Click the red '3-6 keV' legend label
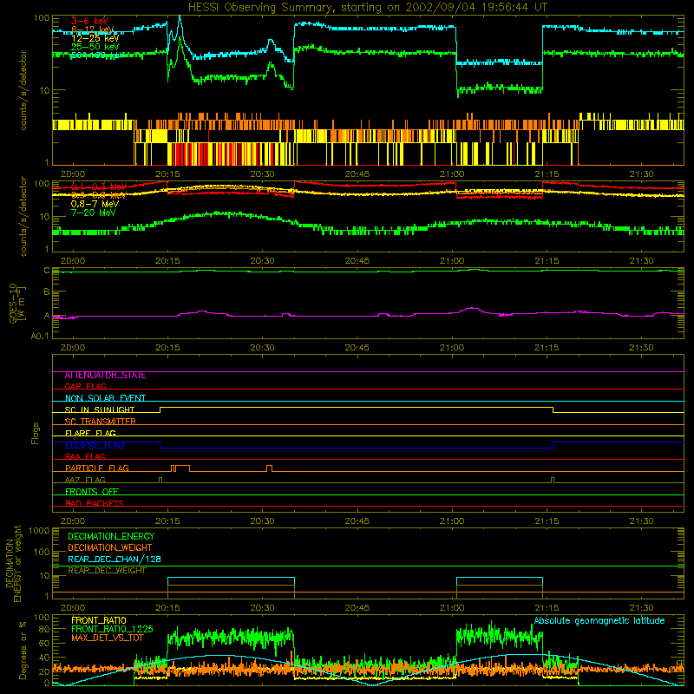The image size is (694, 694). point(90,21)
